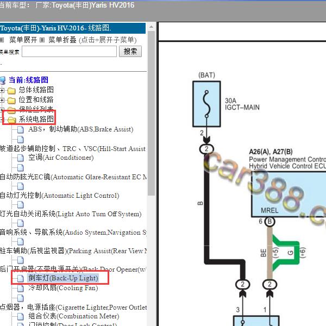This screenshot has height=326, width=326.
Task: Select the 总体线路图 tree label
Action: pyautogui.click(x=36, y=90)
